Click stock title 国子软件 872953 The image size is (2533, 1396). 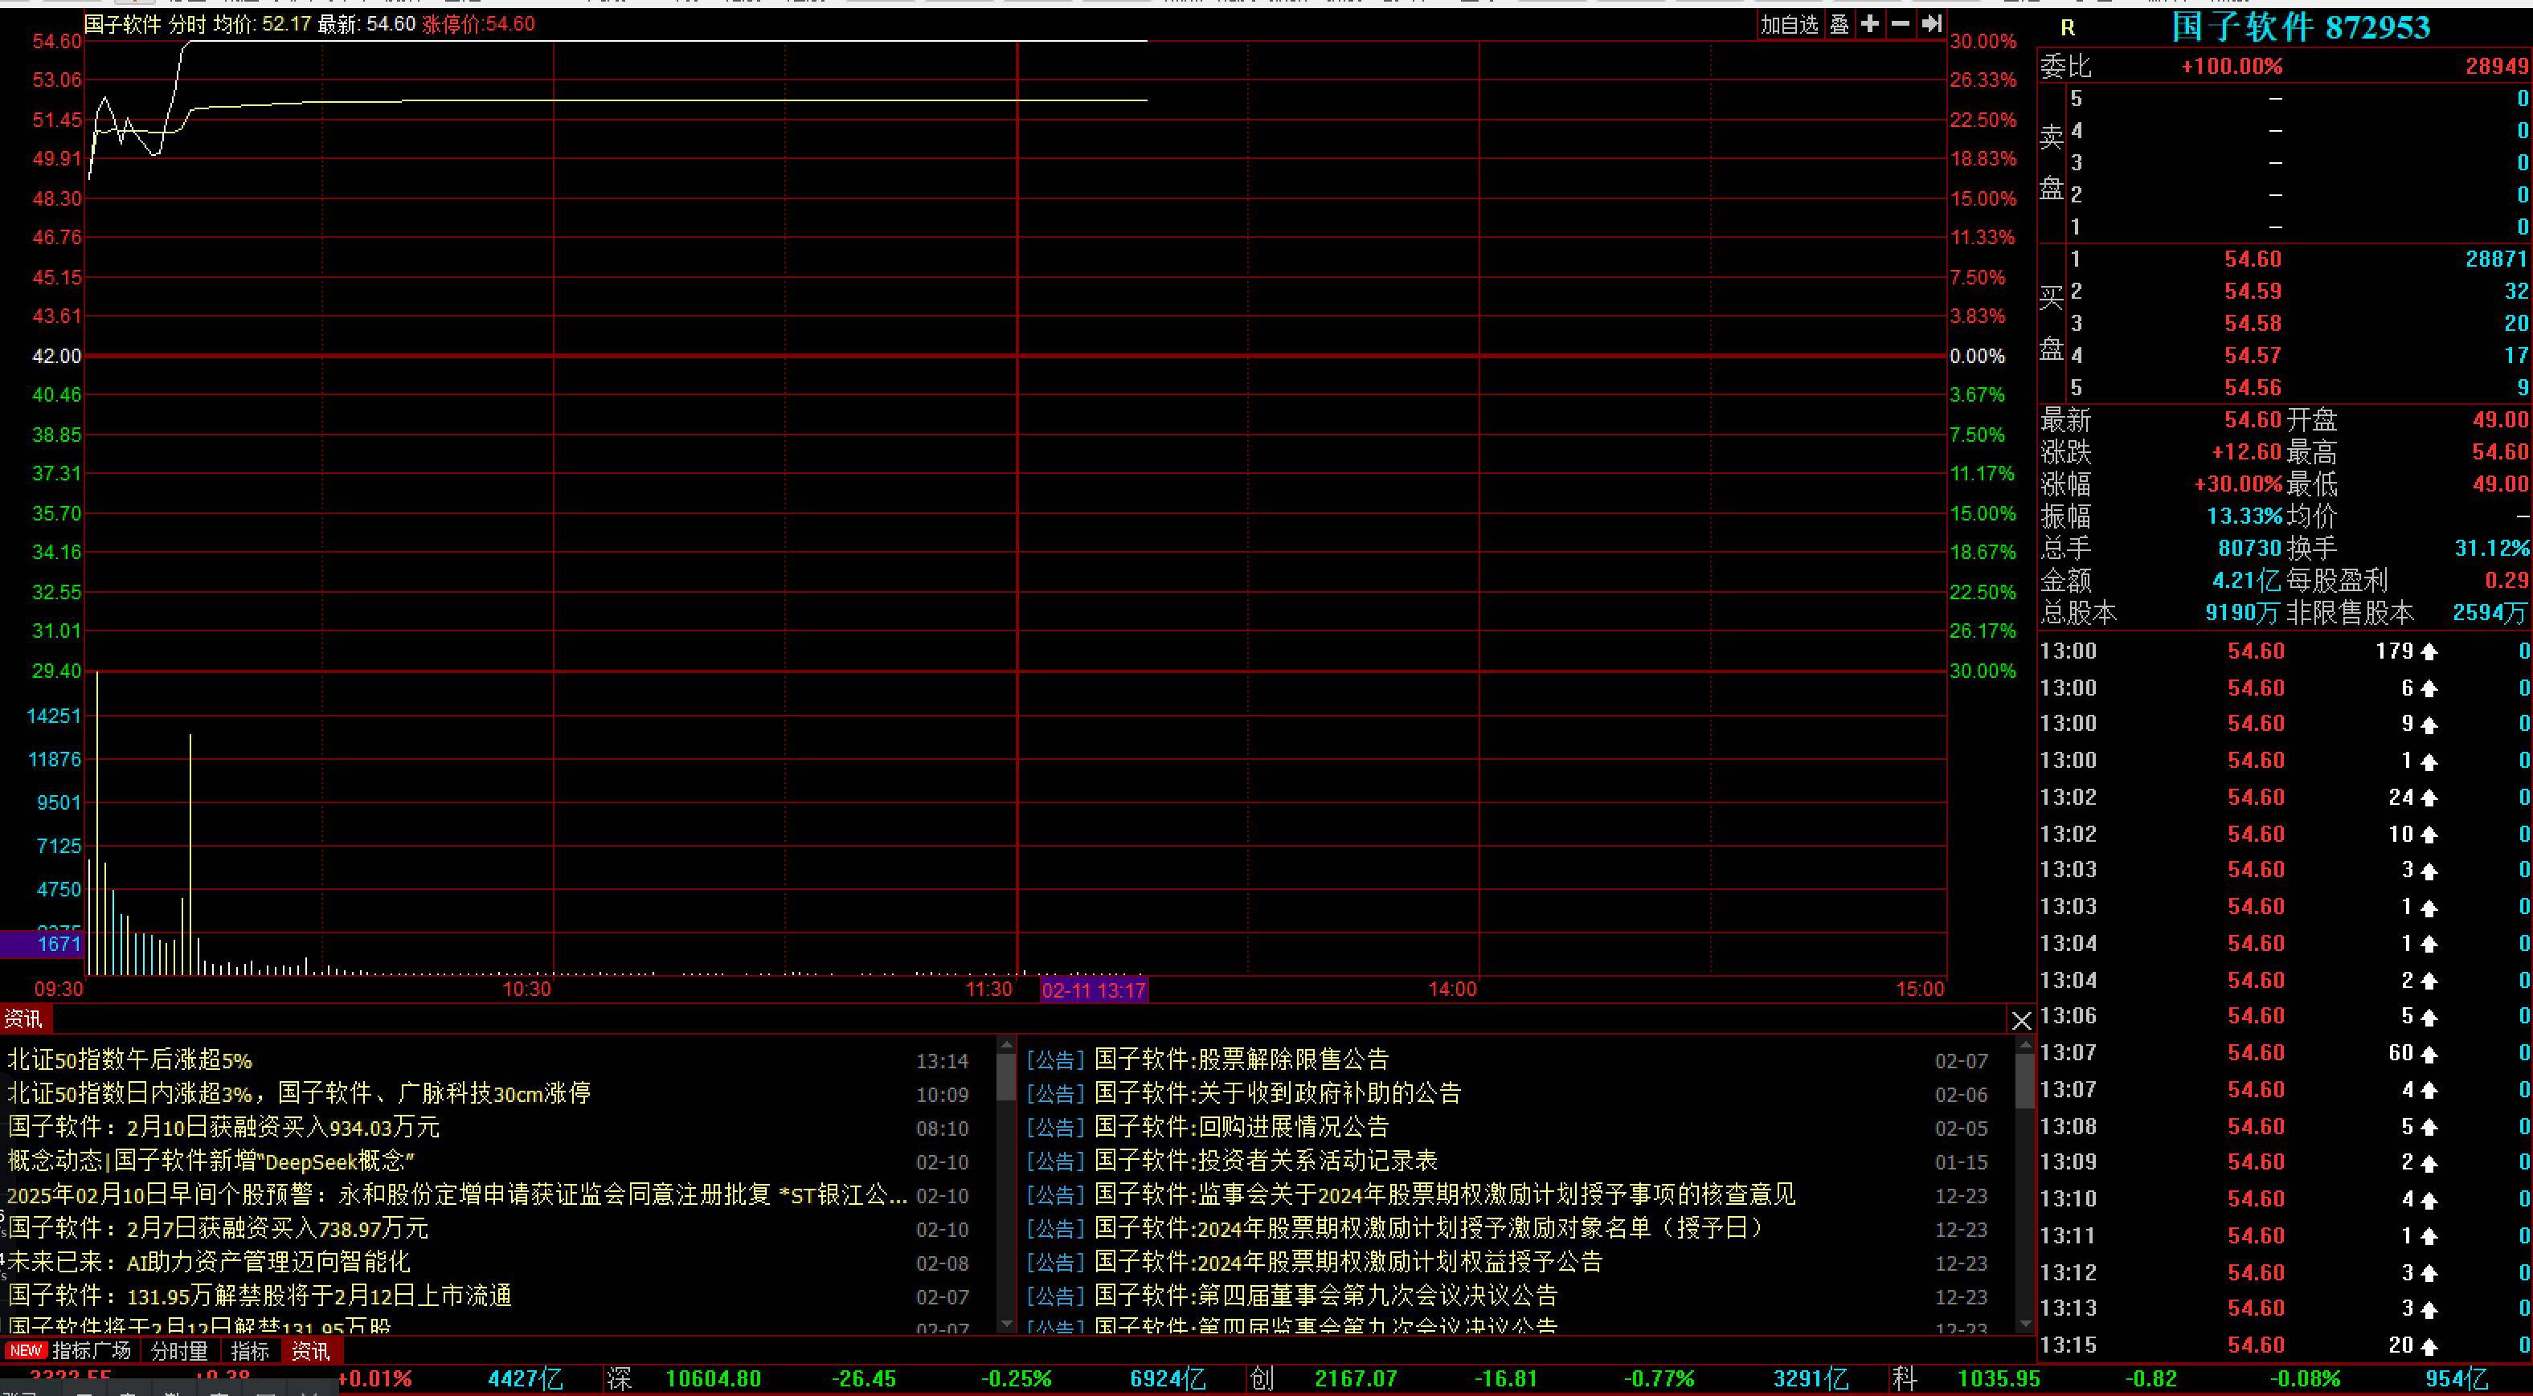coord(2300,27)
